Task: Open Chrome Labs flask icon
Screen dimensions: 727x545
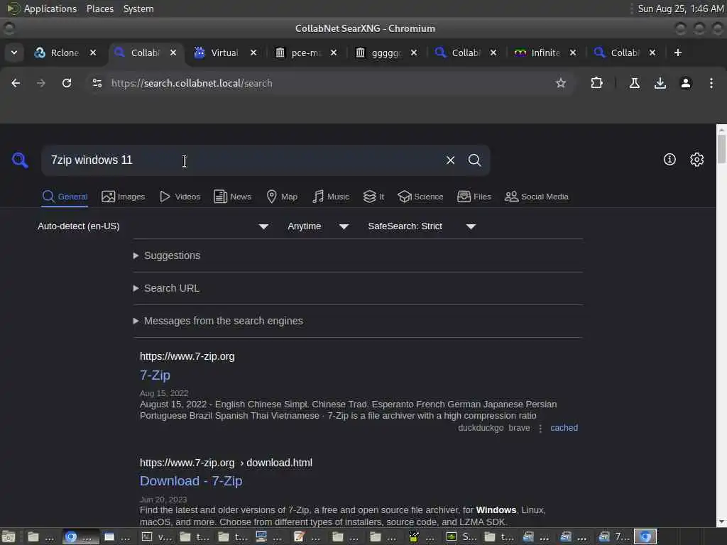Action: (x=635, y=83)
